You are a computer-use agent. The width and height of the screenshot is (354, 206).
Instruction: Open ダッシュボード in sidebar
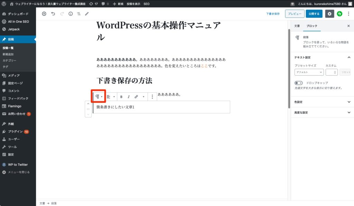(x=18, y=14)
